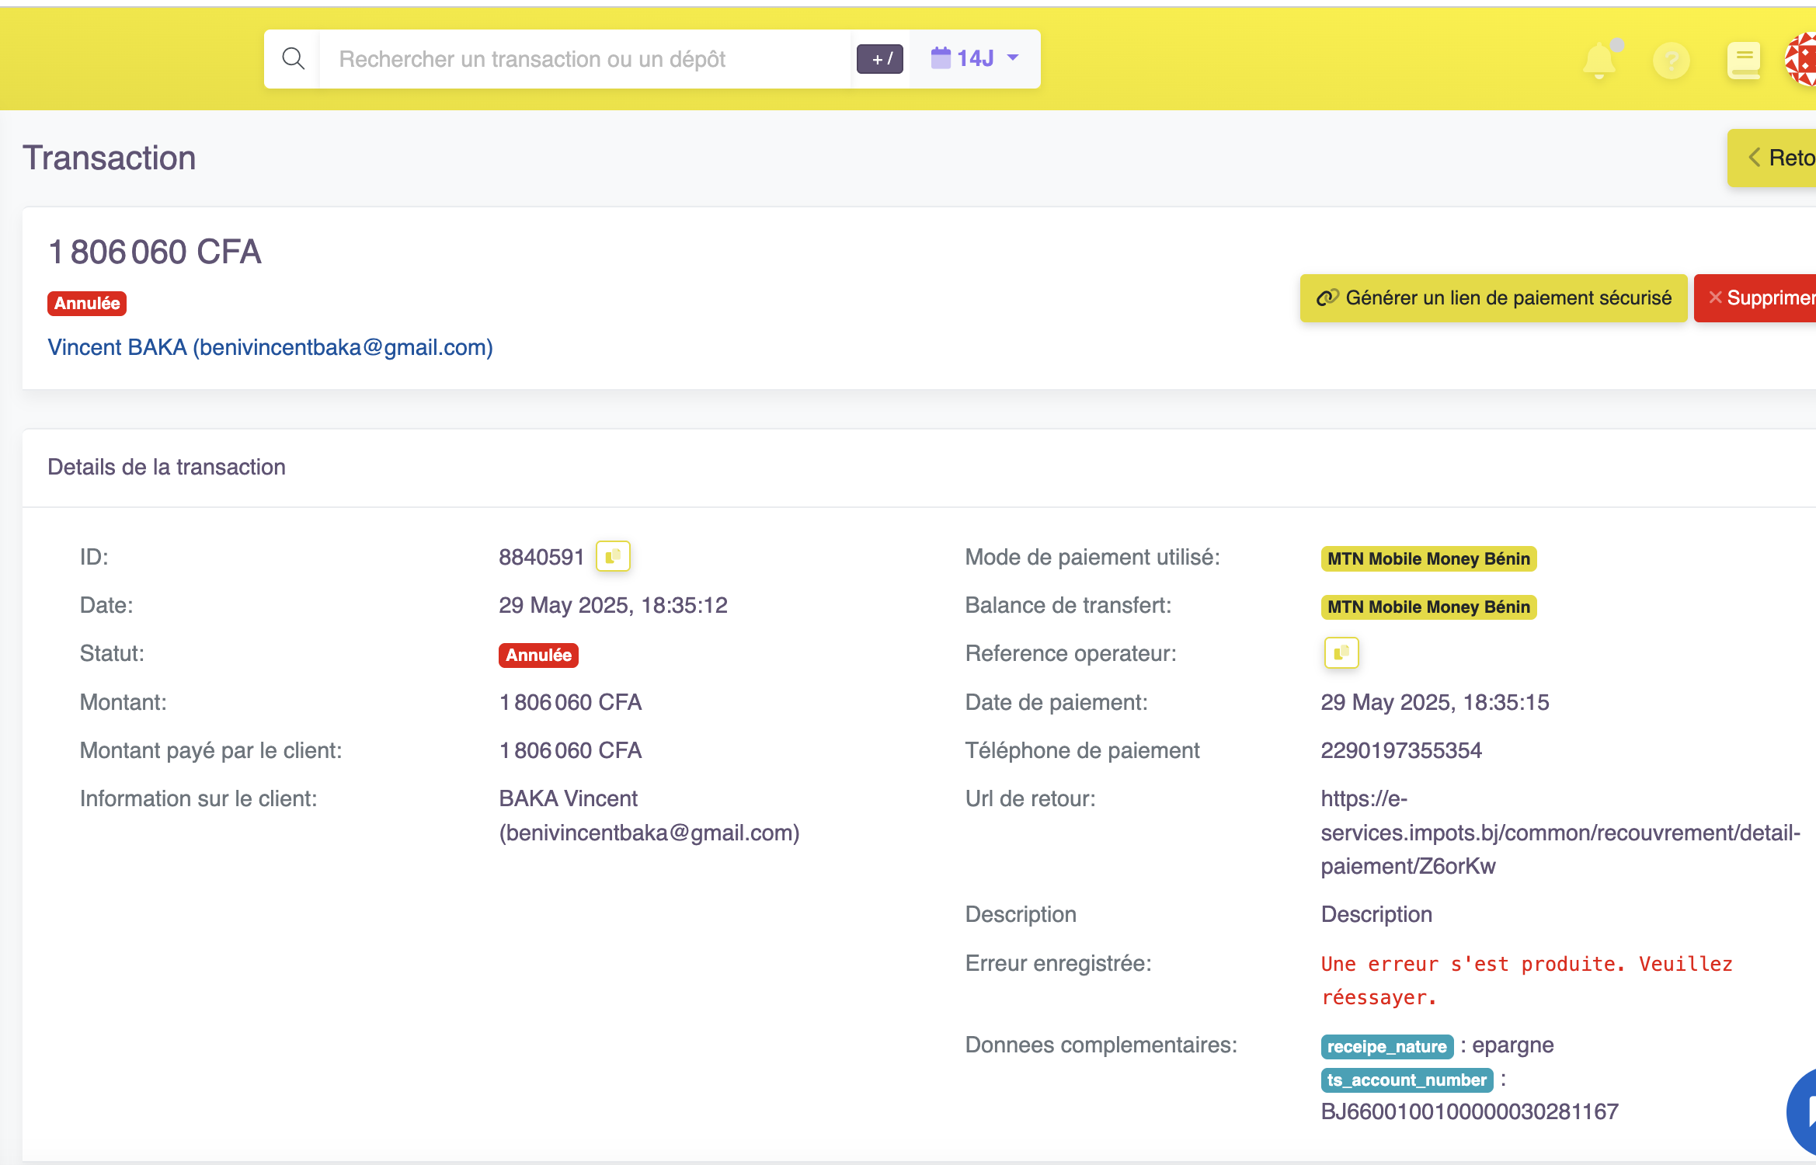Copy the transaction ID 8840591
Viewport: 1816px width, 1165px height.
[x=613, y=556]
